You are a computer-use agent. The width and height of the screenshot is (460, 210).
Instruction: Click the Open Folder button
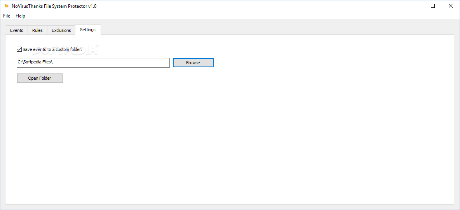coord(40,78)
